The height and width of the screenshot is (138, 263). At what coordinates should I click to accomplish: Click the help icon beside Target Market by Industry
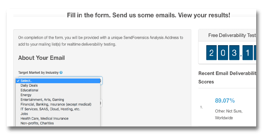coord(61,73)
